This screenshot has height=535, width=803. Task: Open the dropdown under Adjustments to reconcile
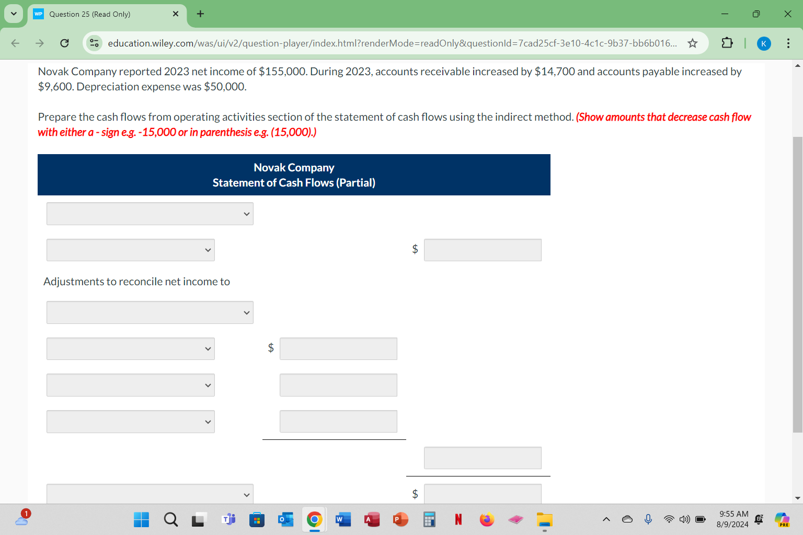pos(150,312)
